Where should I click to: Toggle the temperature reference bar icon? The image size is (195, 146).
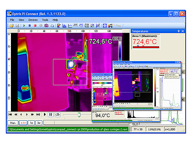[59, 26]
